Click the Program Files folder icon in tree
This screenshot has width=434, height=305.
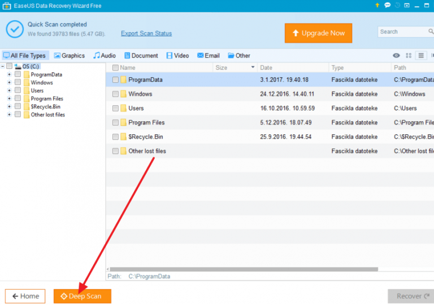[x=27, y=99]
